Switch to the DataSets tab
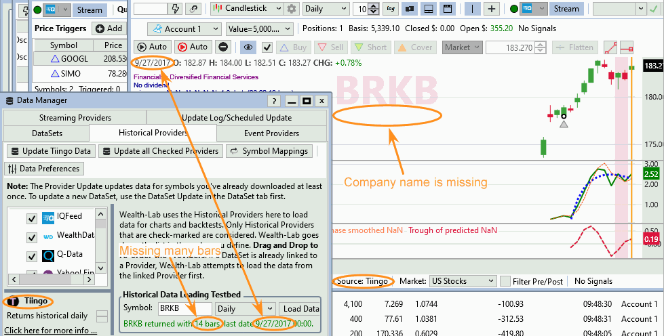 coord(47,133)
